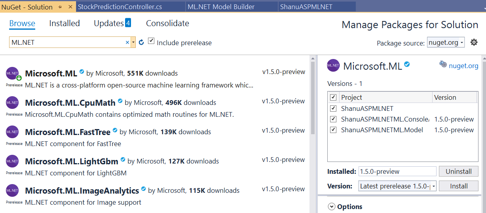Click the Microsoft.ML.FastTree package icon

tap(12, 132)
